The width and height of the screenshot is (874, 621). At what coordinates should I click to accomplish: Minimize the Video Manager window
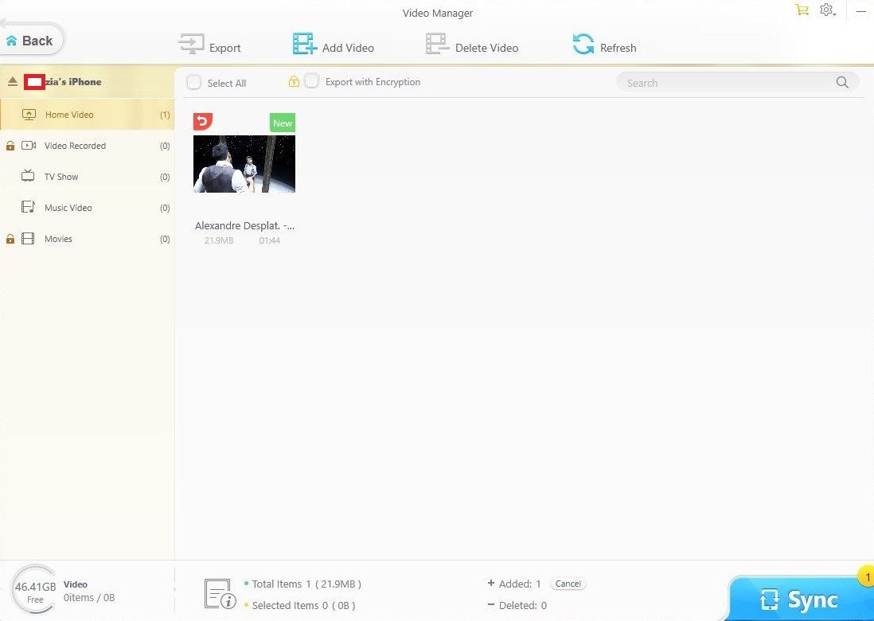[861, 10]
